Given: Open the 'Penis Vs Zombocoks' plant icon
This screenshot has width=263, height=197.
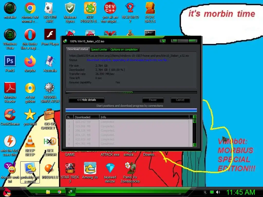Looking at the screenshot, I should [x=130, y=173].
